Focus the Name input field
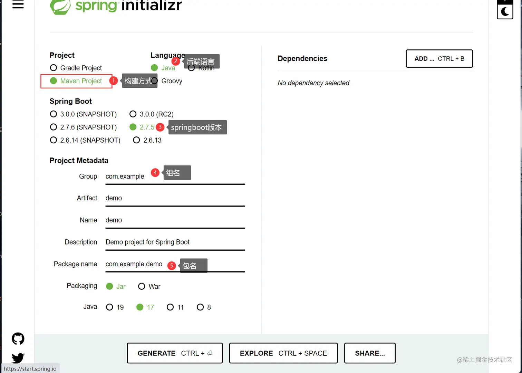This screenshot has width=522, height=373. click(x=175, y=220)
